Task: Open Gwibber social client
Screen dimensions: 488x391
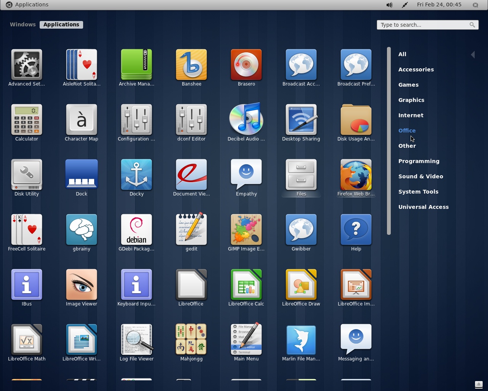Action: 301,233
